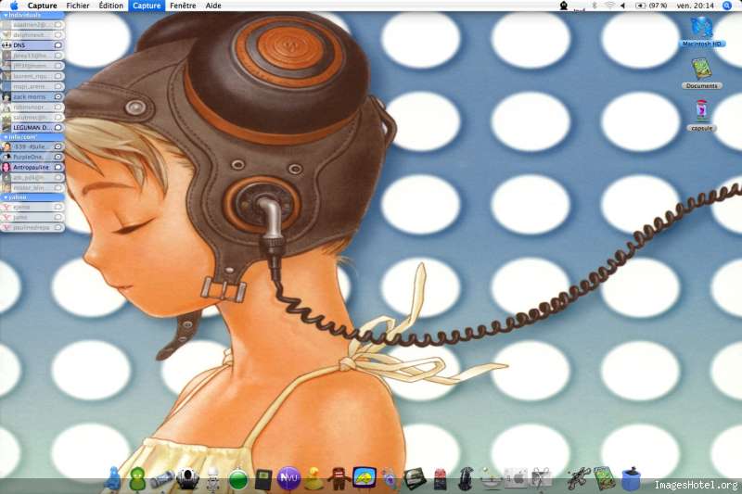
Task: Click the AirPort Wi-Fi menu icon
Action: (x=609, y=6)
